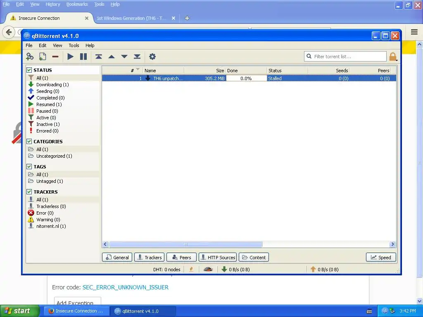Close the Insecure Connection tab
The width and height of the screenshot is (423, 317).
(87, 18)
